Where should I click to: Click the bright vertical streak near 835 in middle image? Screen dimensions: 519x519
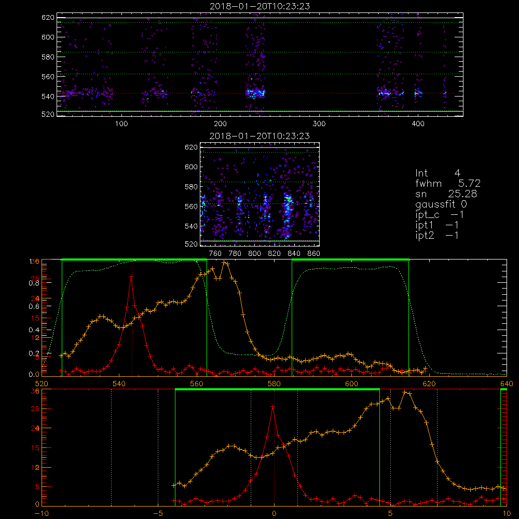(x=288, y=215)
